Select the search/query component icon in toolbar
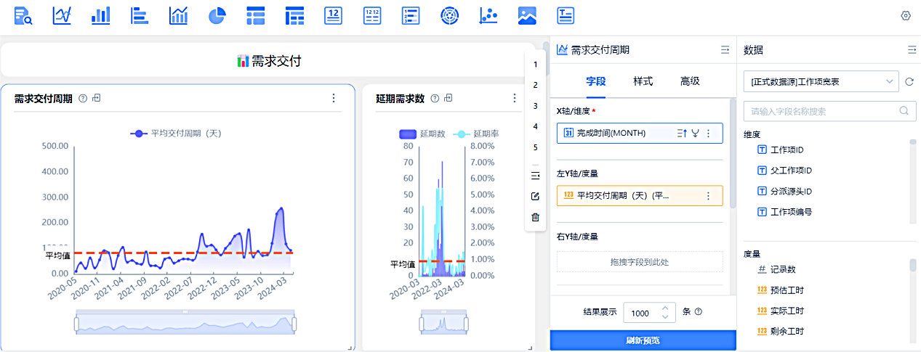This screenshot has height=352, width=921. point(24,15)
